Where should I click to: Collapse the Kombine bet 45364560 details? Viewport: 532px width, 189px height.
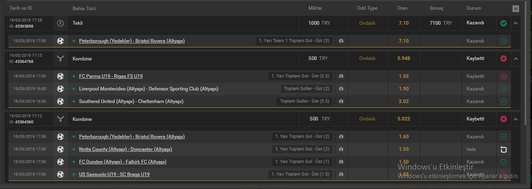[x=516, y=119]
